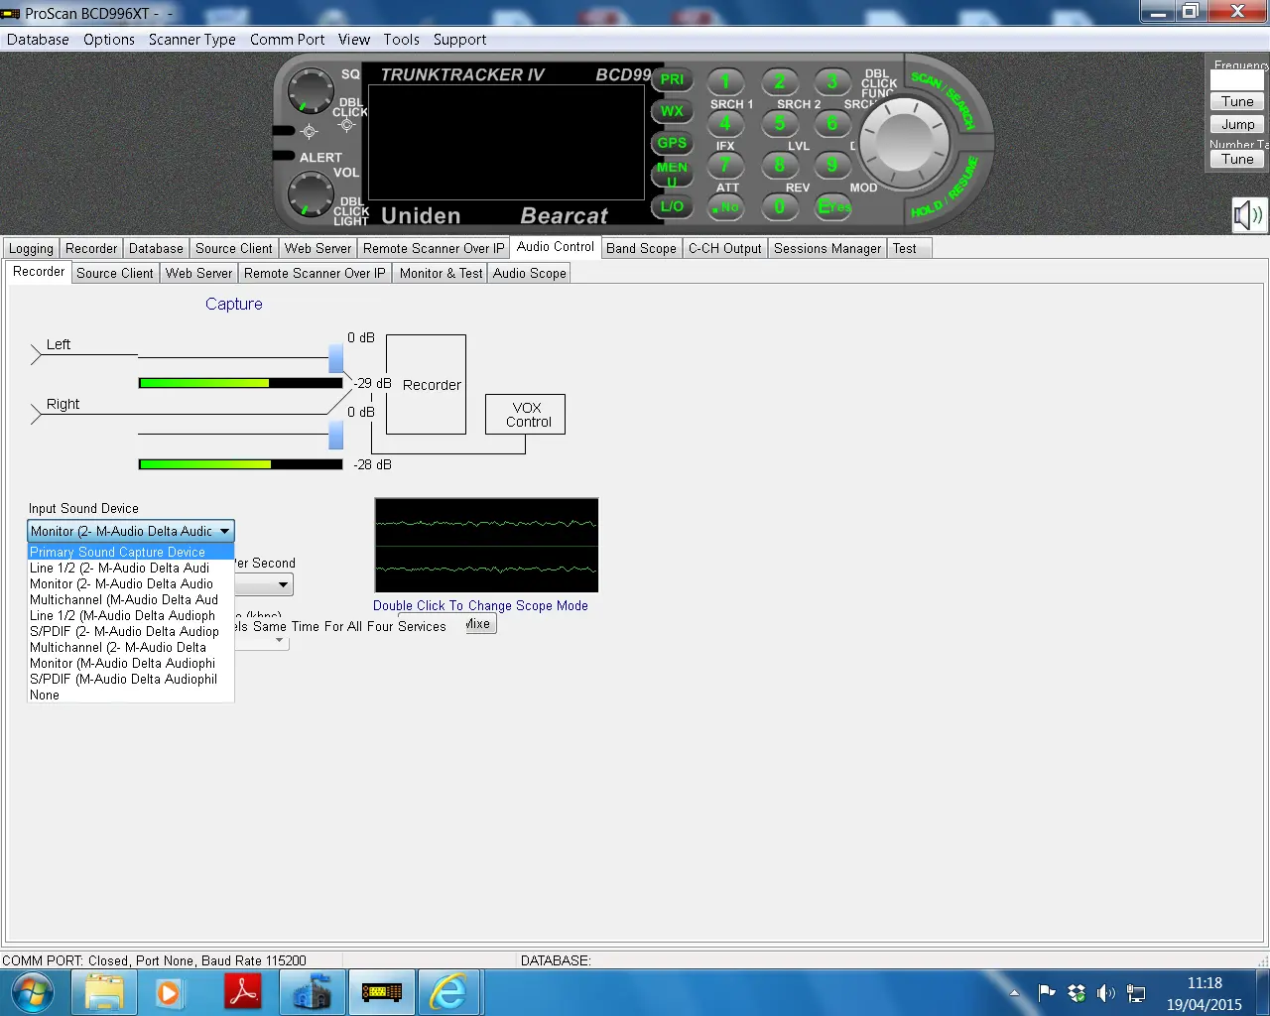The image size is (1270, 1016).
Task: Click scanner keypad number 9
Action: click(831, 165)
